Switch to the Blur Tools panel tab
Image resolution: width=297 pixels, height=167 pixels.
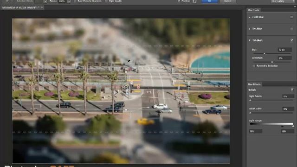[253, 10]
